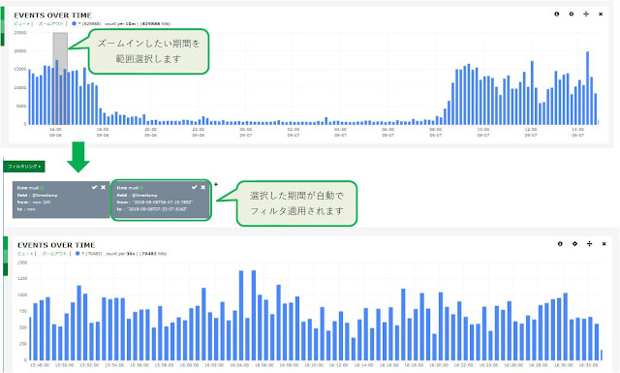Screen dimensions: 620x373
Task: Expand the フィルタリング section
Action: point(24,167)
